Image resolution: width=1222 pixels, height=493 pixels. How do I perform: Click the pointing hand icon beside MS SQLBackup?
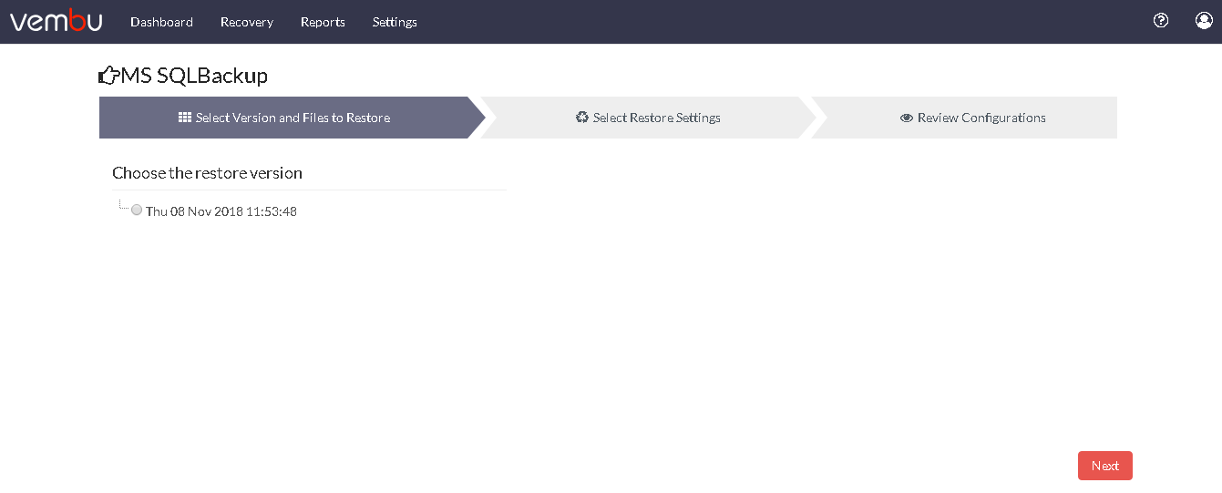(x=108, y=76)
